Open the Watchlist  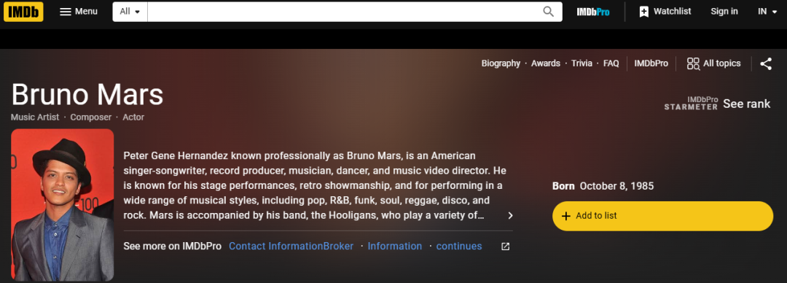[665, 12]
